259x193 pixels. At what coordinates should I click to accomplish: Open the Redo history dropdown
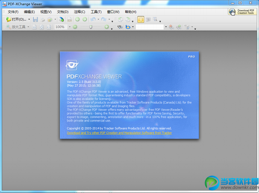coord(109,20)
